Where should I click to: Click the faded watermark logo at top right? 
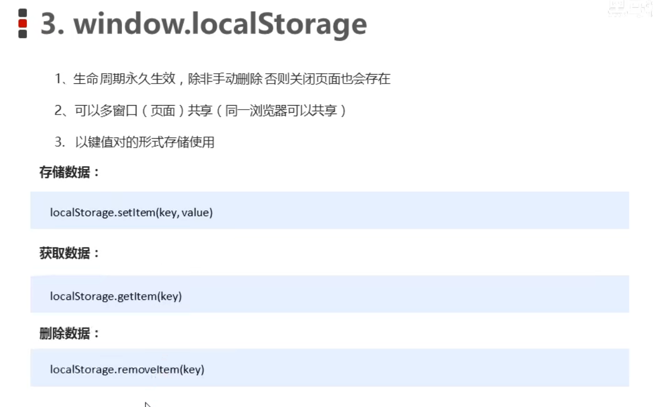tap(630, 10)
